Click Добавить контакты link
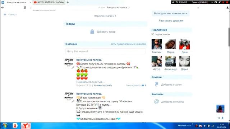 [x=172, y=102]
